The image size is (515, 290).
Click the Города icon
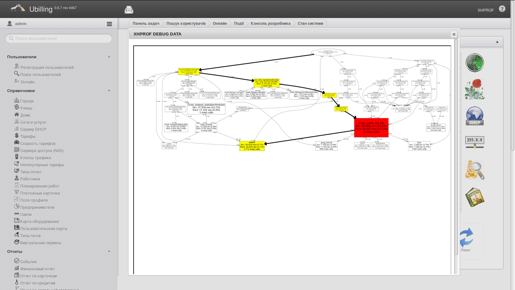17,100
